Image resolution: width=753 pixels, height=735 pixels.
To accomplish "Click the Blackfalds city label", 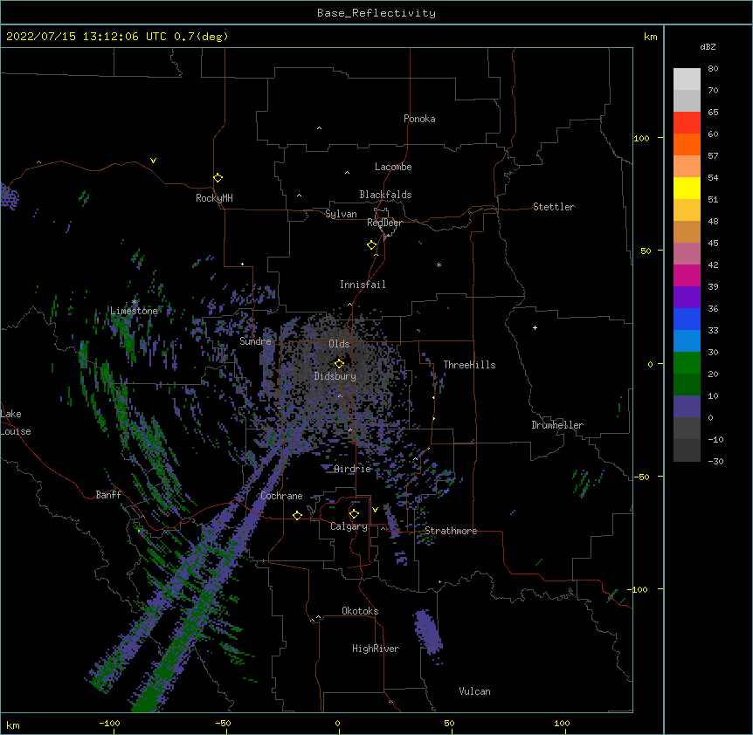I will click(385, 195).
